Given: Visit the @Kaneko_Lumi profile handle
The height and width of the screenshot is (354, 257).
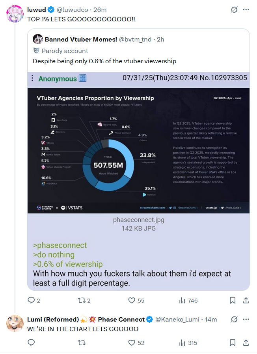Looking at the screenshot, I should pos(177,320).
